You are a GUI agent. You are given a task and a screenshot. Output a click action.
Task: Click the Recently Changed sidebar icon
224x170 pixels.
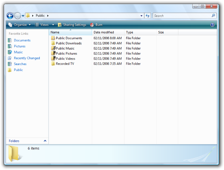pos(10,58)
